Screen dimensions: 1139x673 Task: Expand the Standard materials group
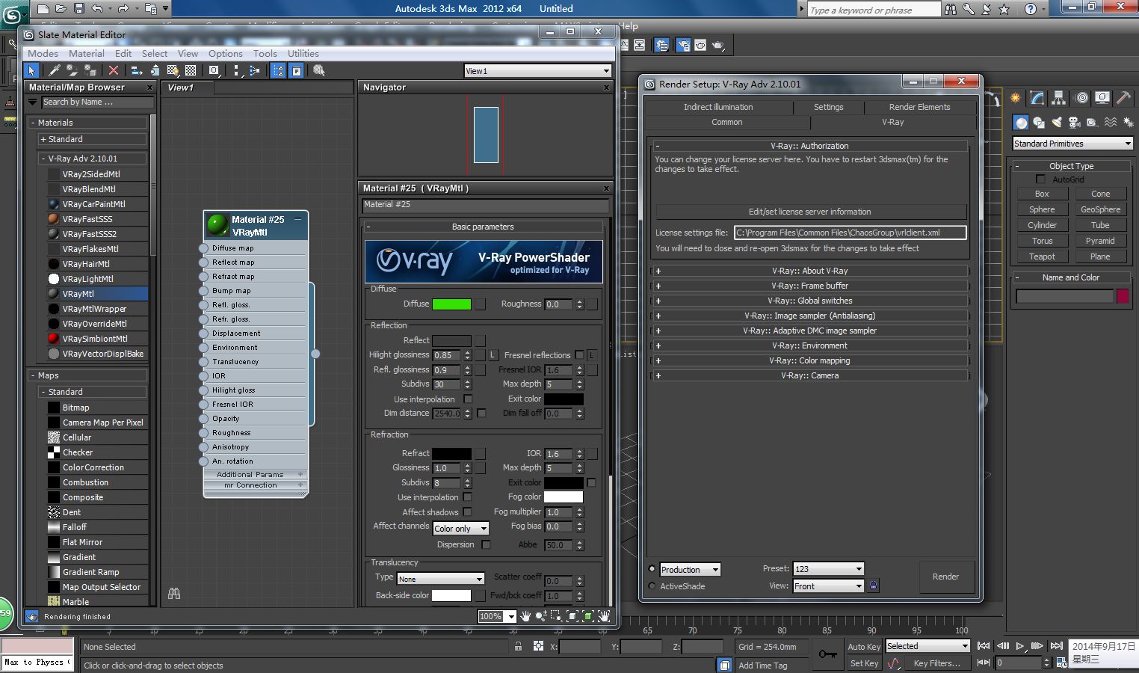(93, 139)
